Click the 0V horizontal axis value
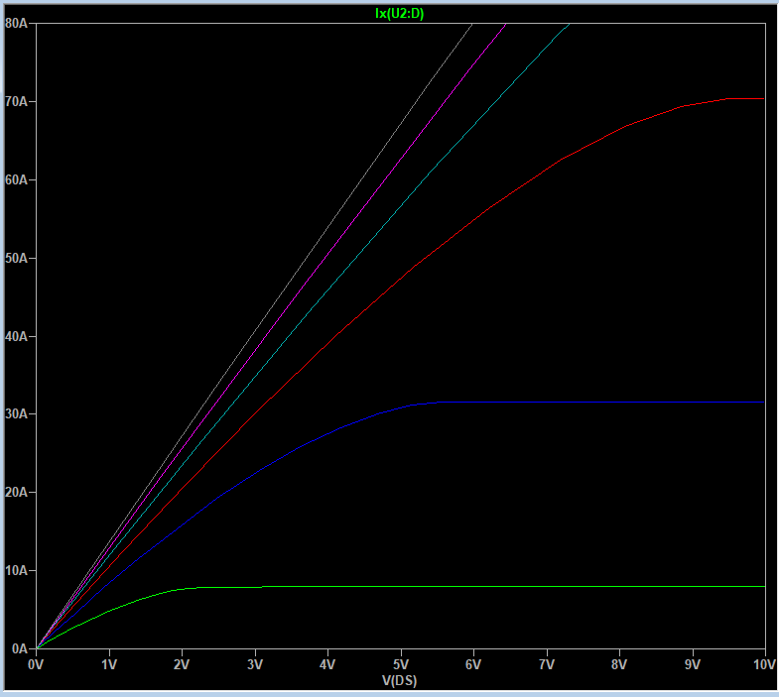 coord(36,664)
